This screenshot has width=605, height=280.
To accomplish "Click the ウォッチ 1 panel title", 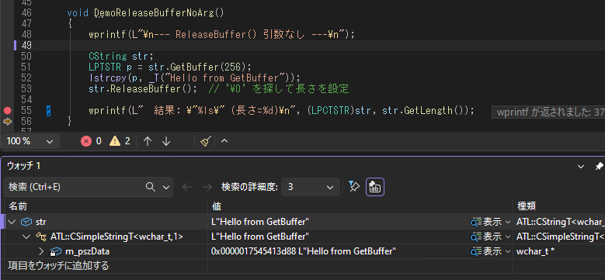I will click(24, 166).
